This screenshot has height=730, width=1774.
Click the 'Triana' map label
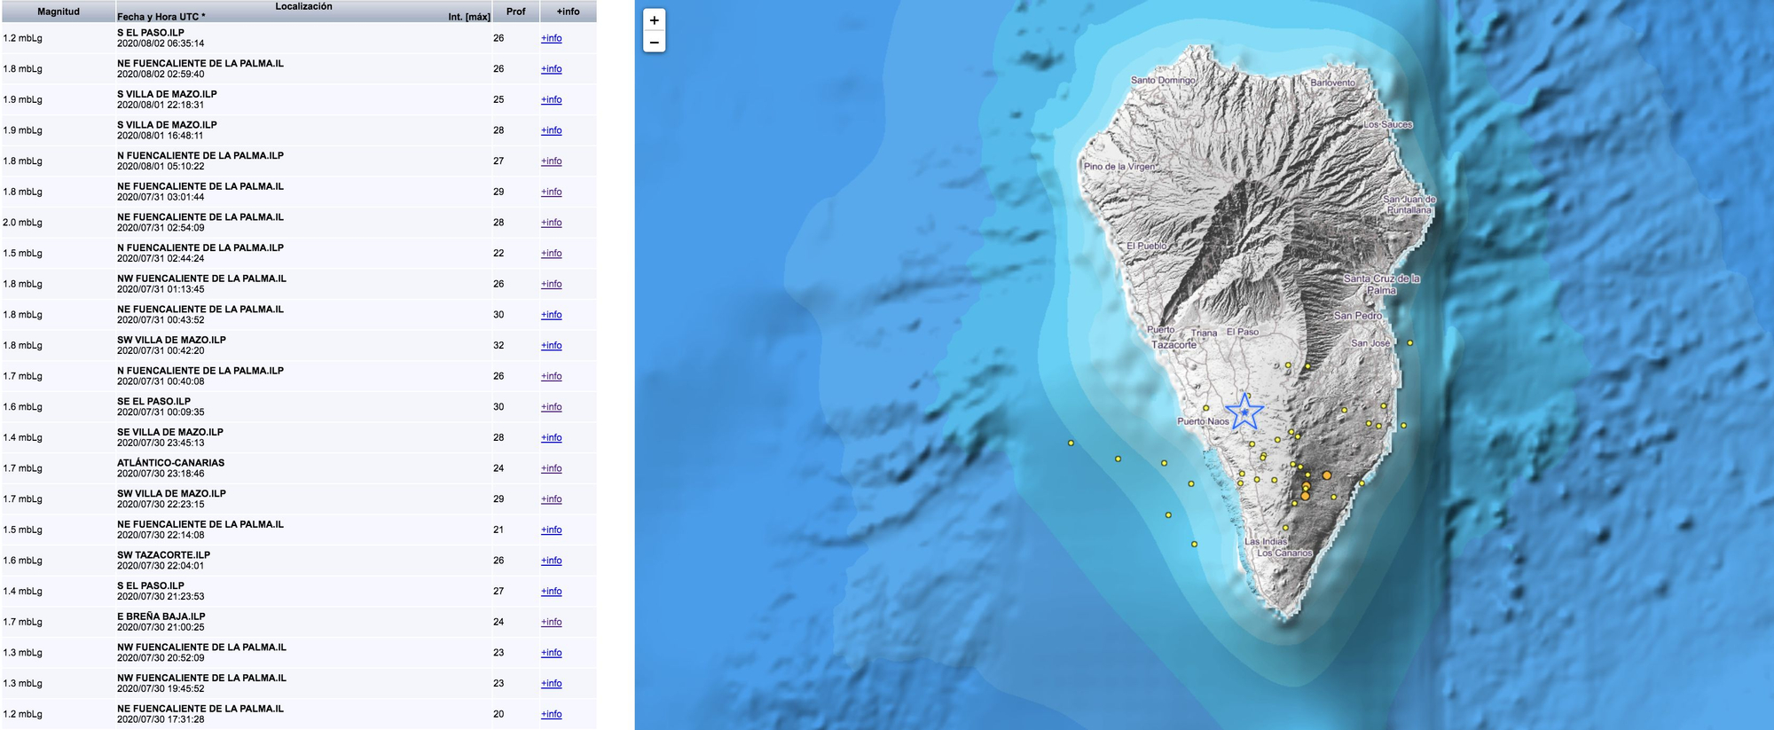1204,334
